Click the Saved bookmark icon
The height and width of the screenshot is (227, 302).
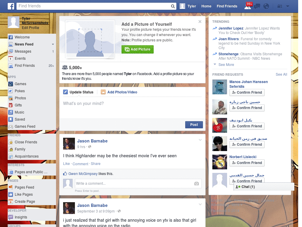coord(11,119)
